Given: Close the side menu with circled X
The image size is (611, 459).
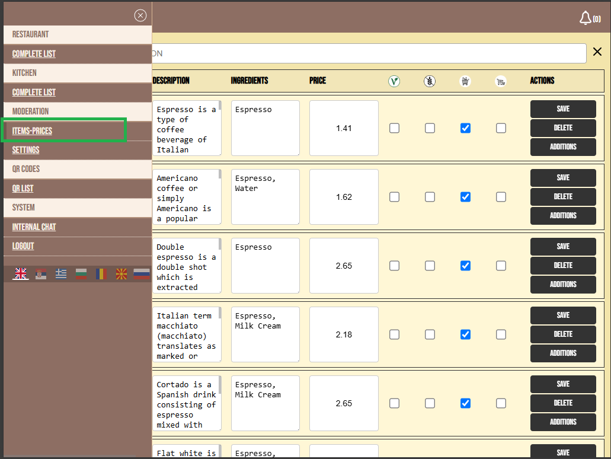Looking at the screenshot, I should [x=140, y=15].
